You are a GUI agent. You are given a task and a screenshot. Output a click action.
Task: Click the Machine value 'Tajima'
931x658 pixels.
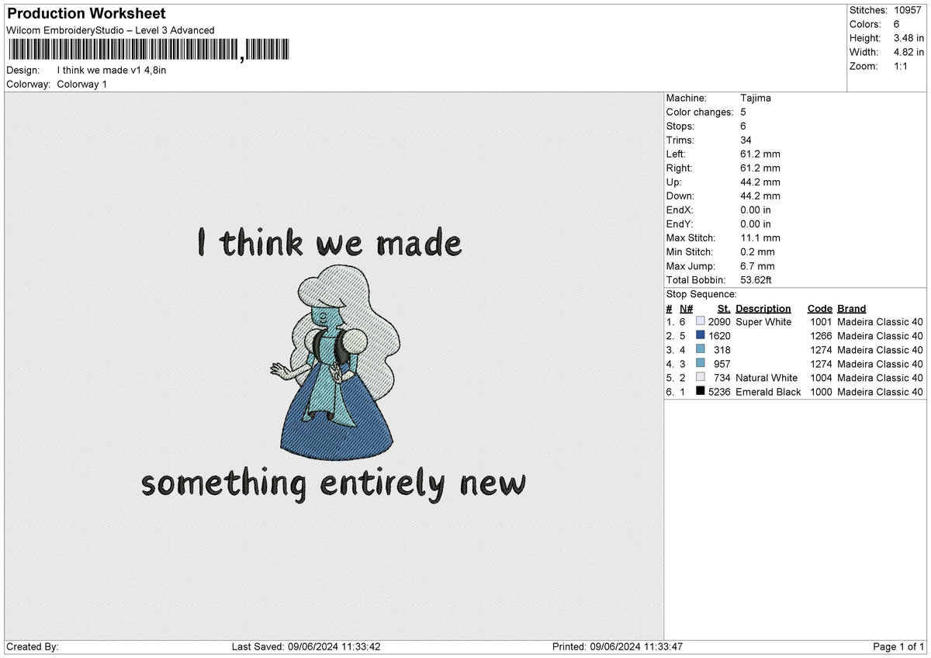click(x=756, y=99)
